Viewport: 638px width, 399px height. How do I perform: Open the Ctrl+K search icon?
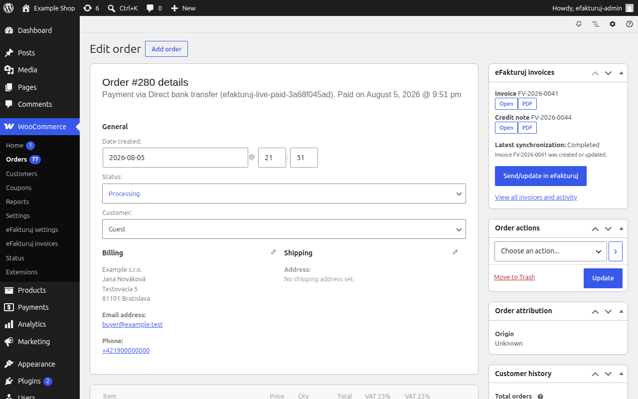coord(112,8)
